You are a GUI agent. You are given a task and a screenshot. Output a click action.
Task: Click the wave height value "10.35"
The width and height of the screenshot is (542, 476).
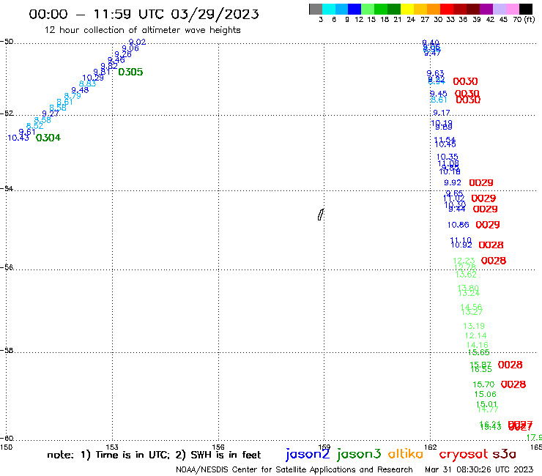(x=447, y=157)
